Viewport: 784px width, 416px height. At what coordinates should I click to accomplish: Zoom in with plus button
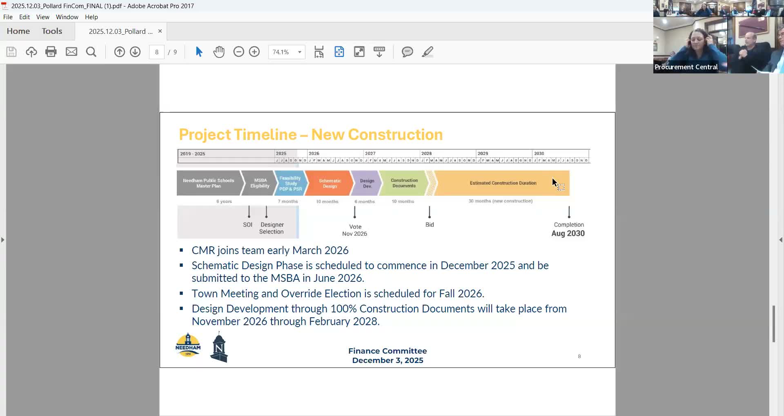(254, 52)
